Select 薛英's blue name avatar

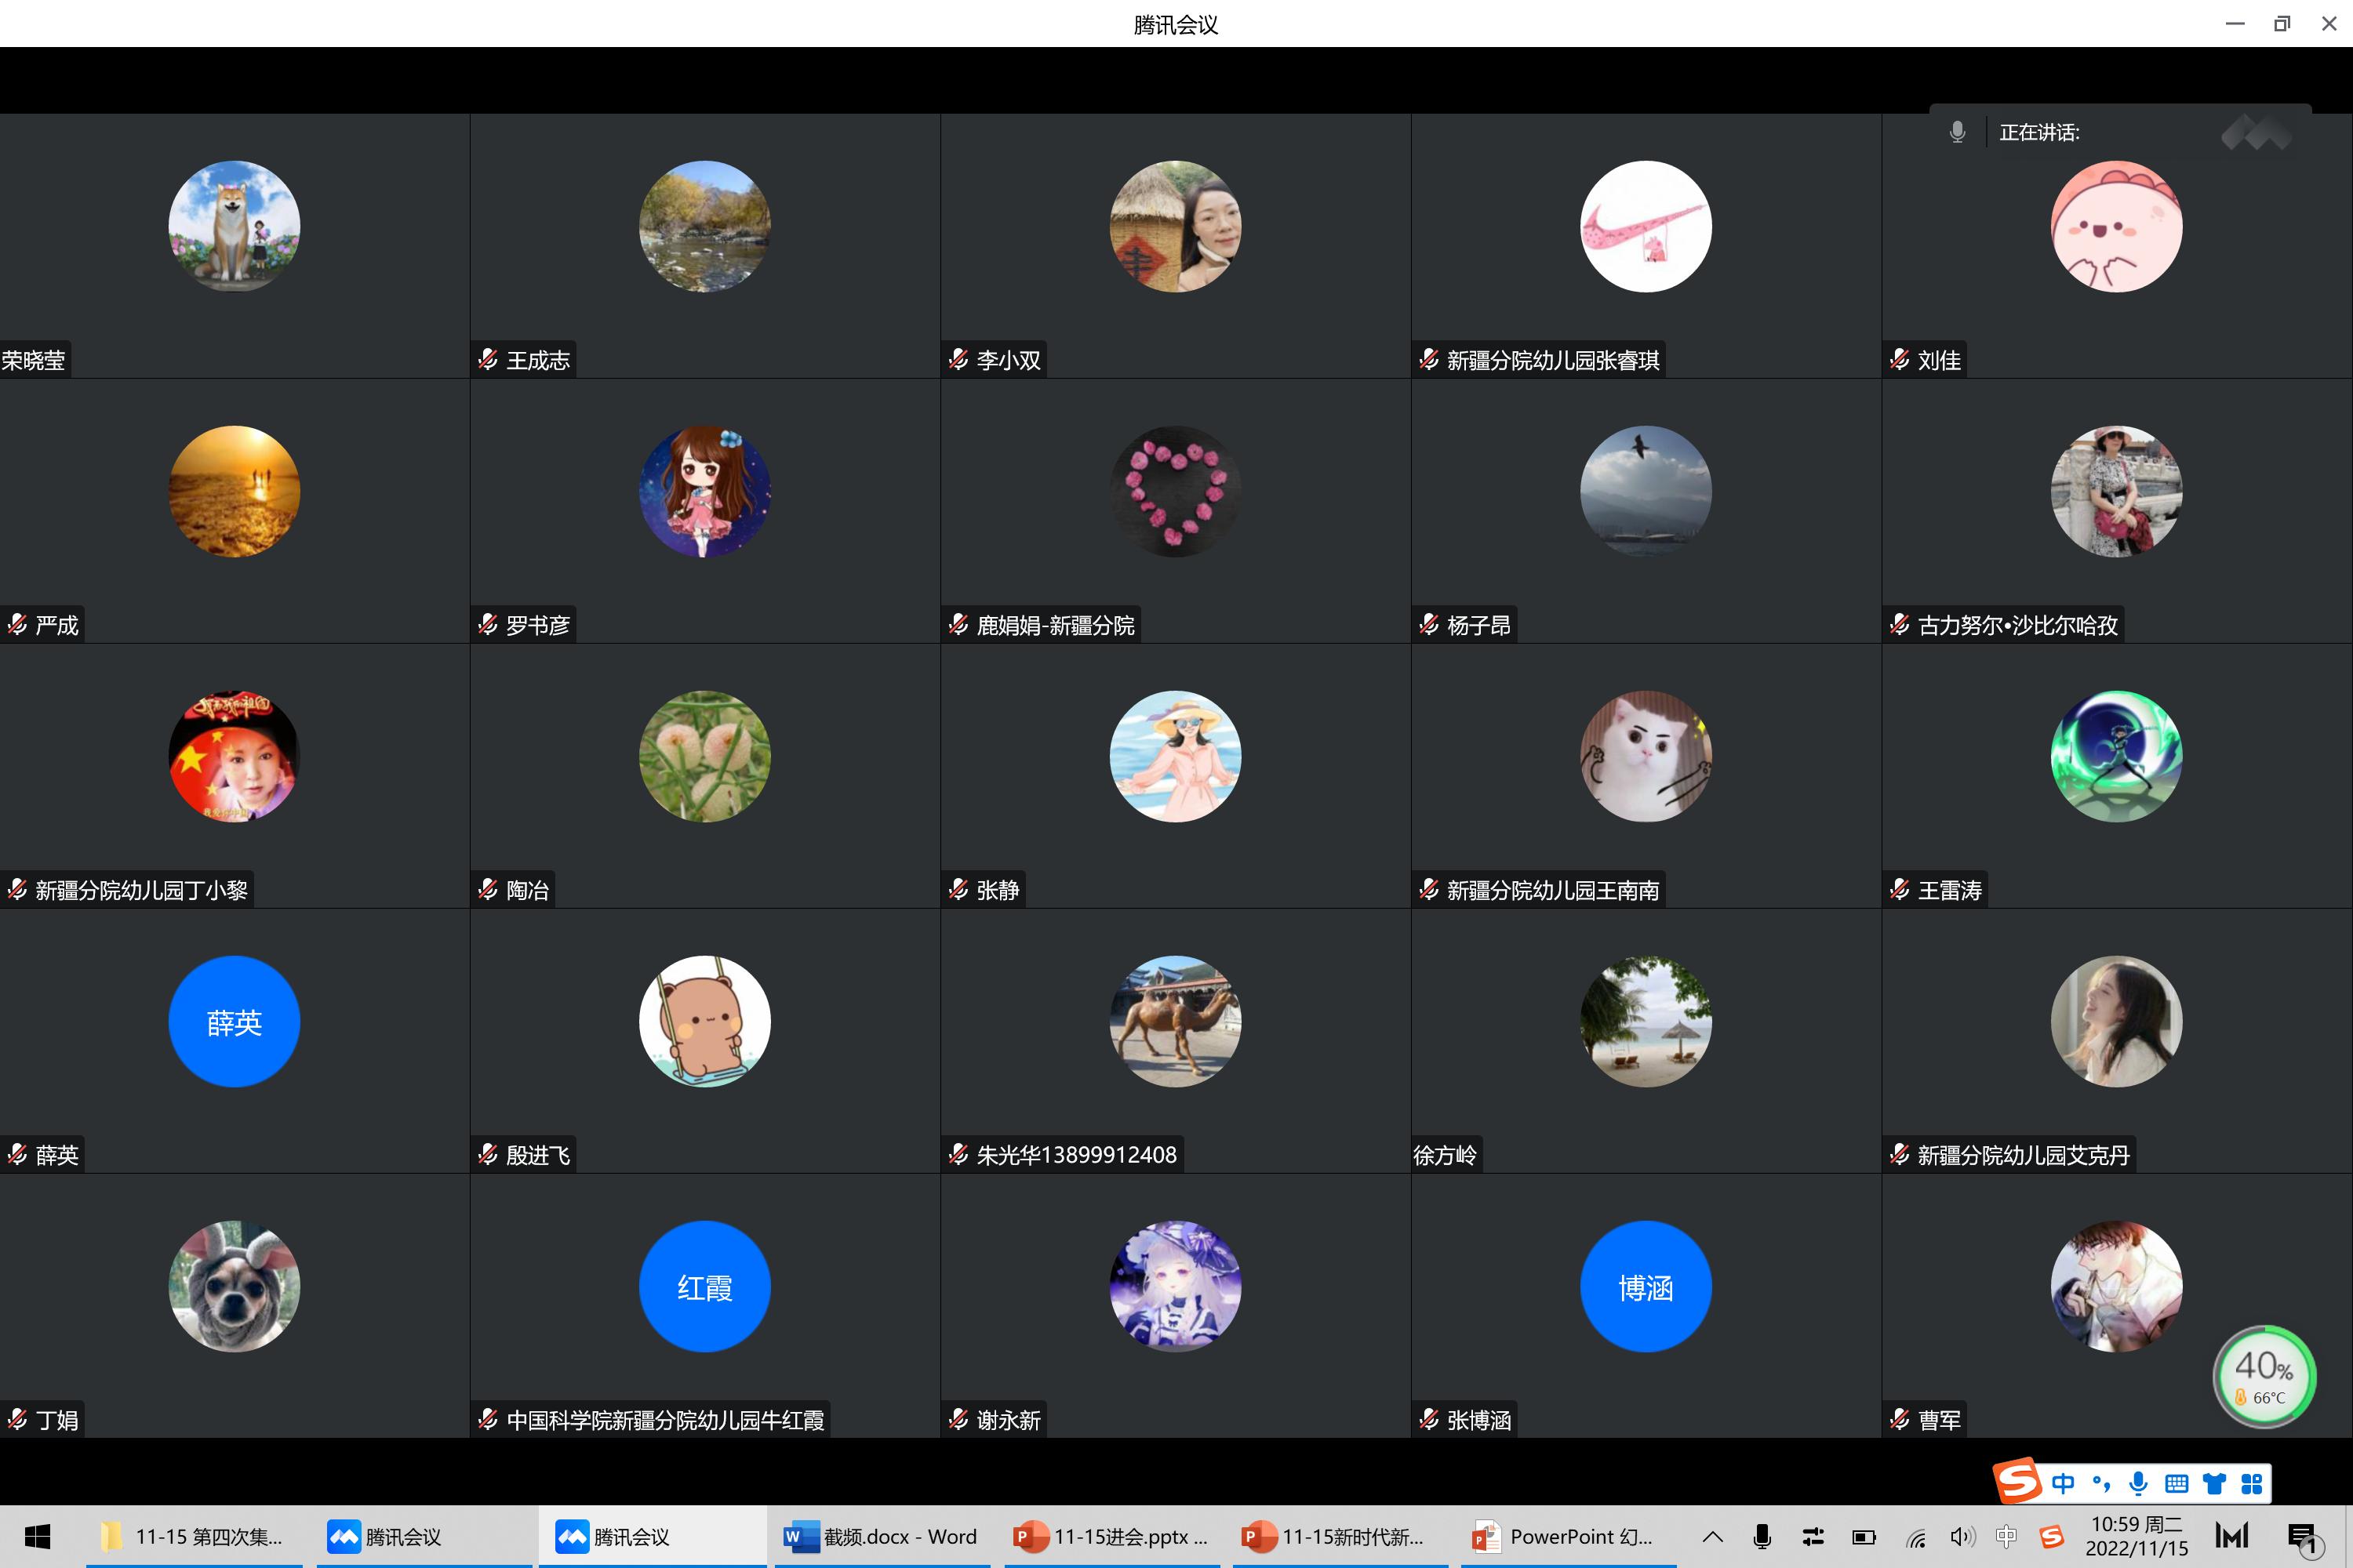tap(234, 1021)
